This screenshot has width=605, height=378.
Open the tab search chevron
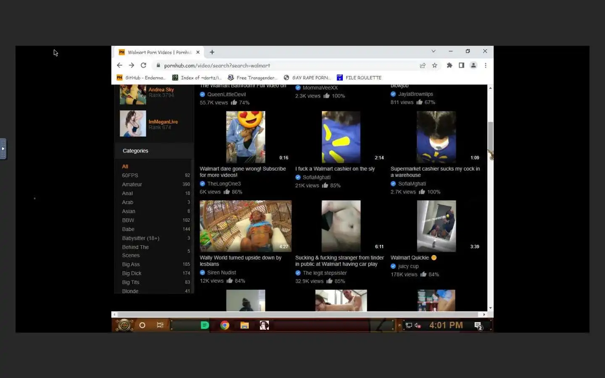434,51
